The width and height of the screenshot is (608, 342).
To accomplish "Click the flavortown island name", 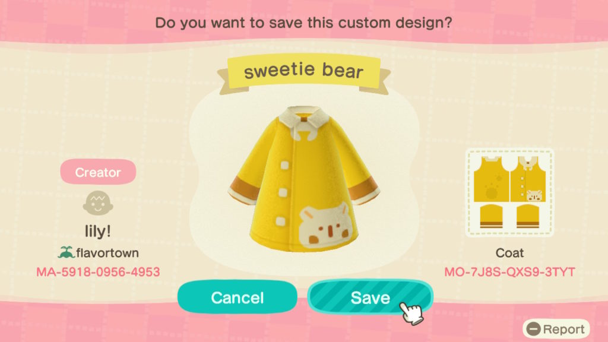I will (107, 253).
